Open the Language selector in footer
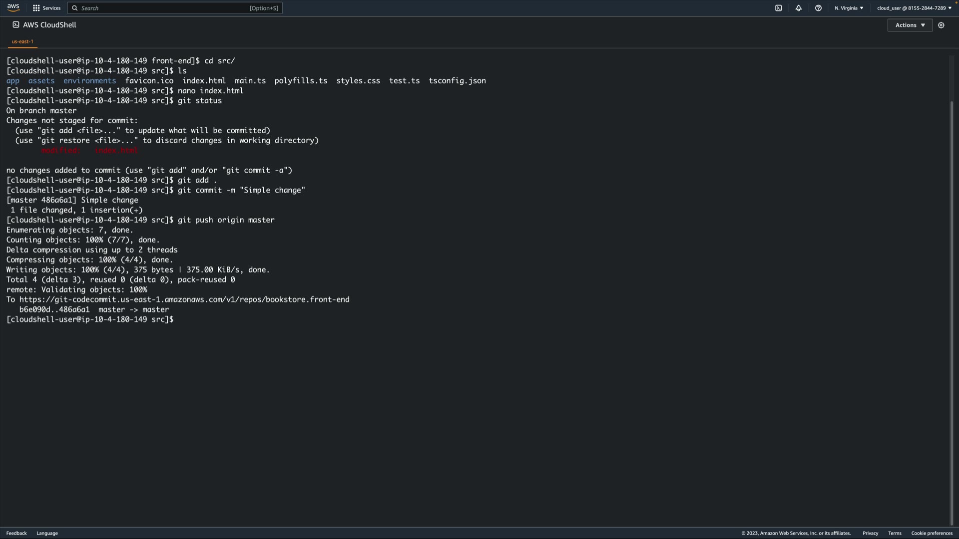959x539 pixels. 47,533
